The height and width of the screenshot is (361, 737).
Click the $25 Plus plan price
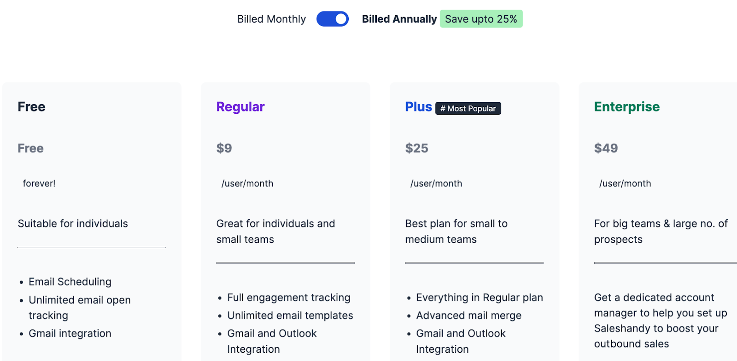[x=416, y=148]
